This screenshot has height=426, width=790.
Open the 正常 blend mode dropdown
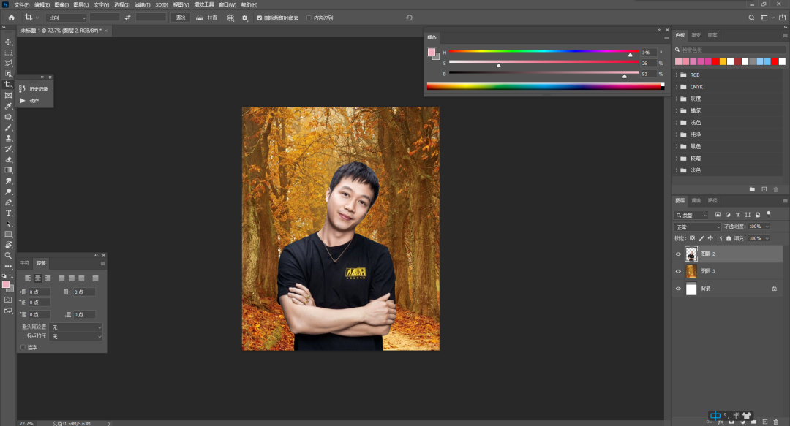[x=697, y=227]
